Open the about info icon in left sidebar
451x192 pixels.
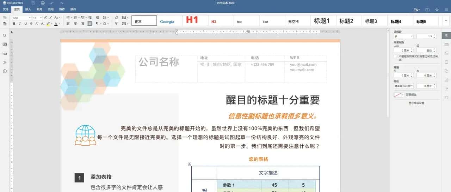(x=5, y=71)
